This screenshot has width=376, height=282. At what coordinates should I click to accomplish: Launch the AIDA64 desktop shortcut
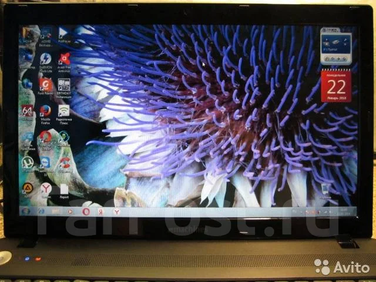[x=28, y=112]
